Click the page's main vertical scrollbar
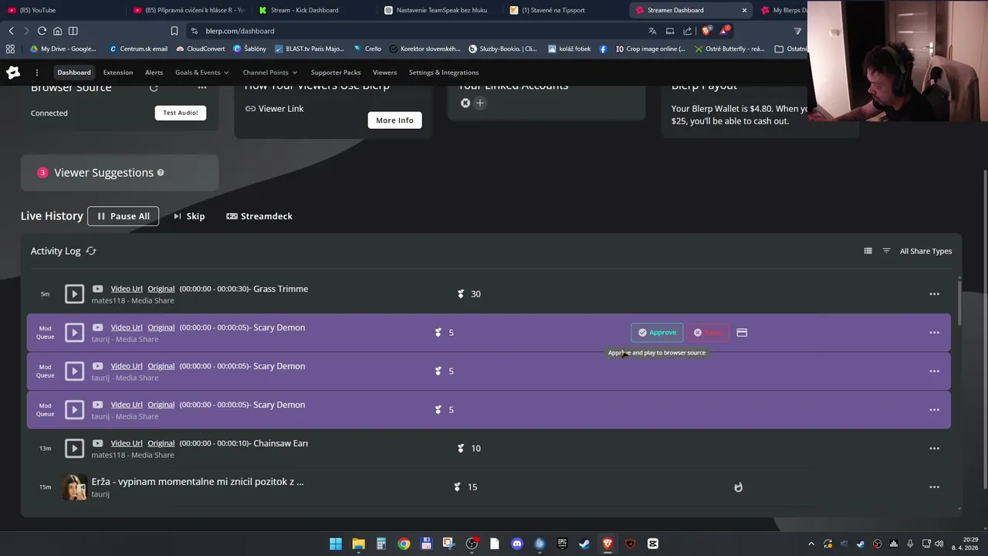This screenshot has height=556, width=988. [x=984, y=328]
